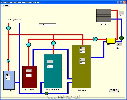The width and height of the screenshot is (127, 100).
Task: Toggle the cyan pump above the dark red furnace
Action: pyautogui.click(x=29, y=44)
